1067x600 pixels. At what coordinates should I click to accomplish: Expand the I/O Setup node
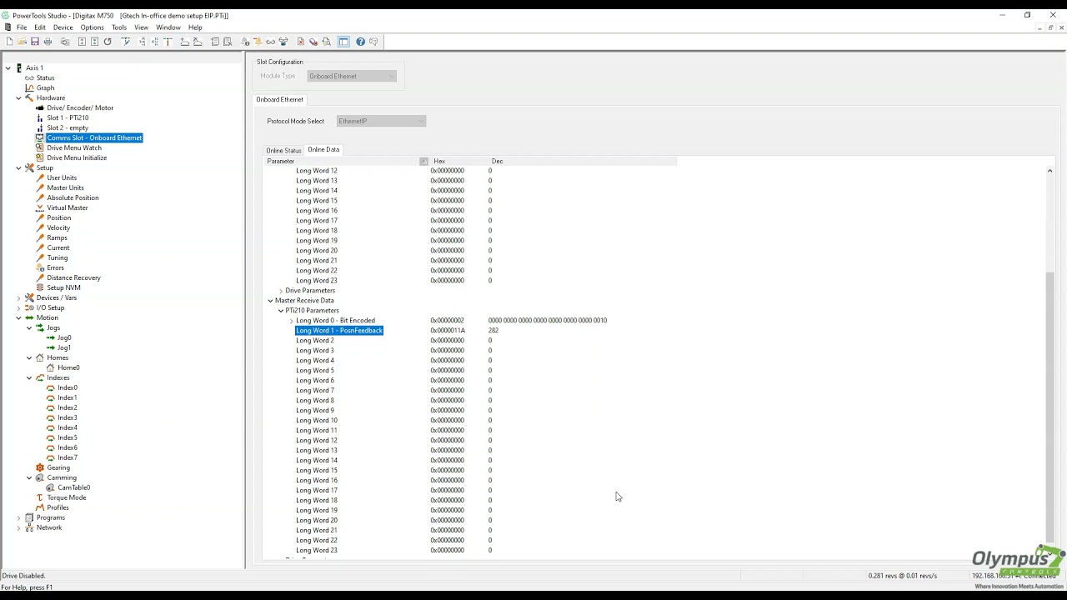click(x=18, y=308)
